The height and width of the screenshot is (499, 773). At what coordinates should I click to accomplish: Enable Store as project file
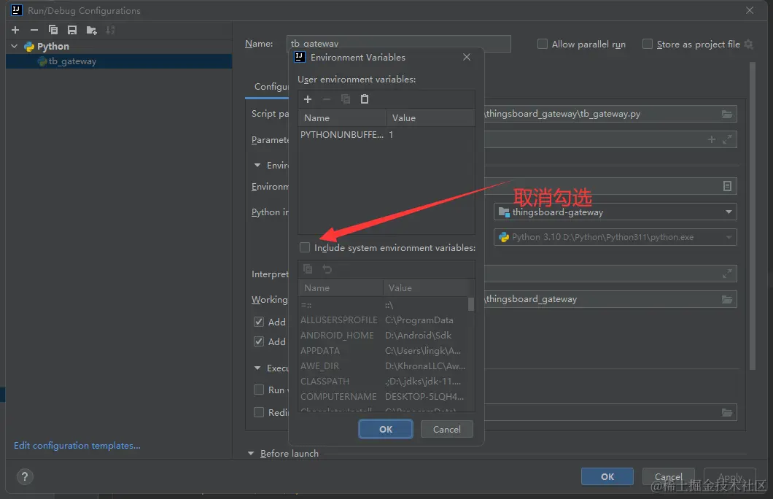coord(648,44)
